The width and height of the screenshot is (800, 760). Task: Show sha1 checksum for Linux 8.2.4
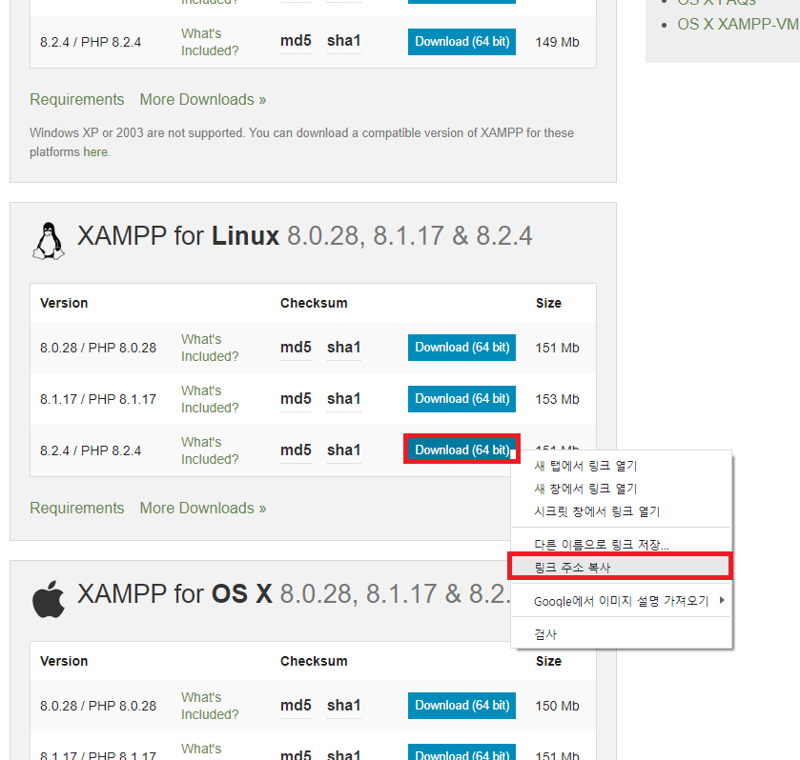(344, 450)
